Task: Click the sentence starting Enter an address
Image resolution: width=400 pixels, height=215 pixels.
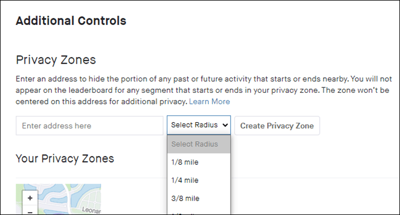Action: click(x=182, y=79)
